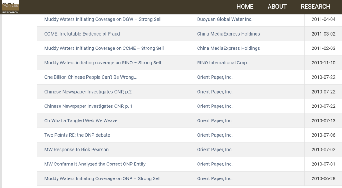
Task: Select RINO International Corp. company cell
Action: [x=223, y=63]
